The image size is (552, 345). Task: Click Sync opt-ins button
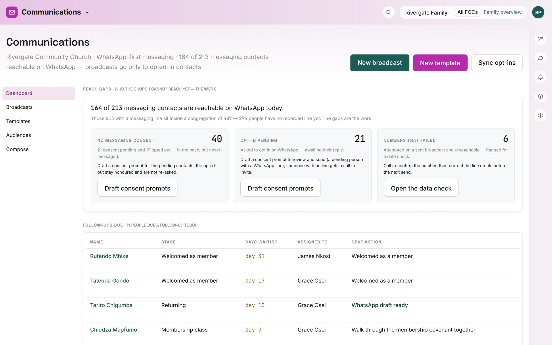[497, 63]
